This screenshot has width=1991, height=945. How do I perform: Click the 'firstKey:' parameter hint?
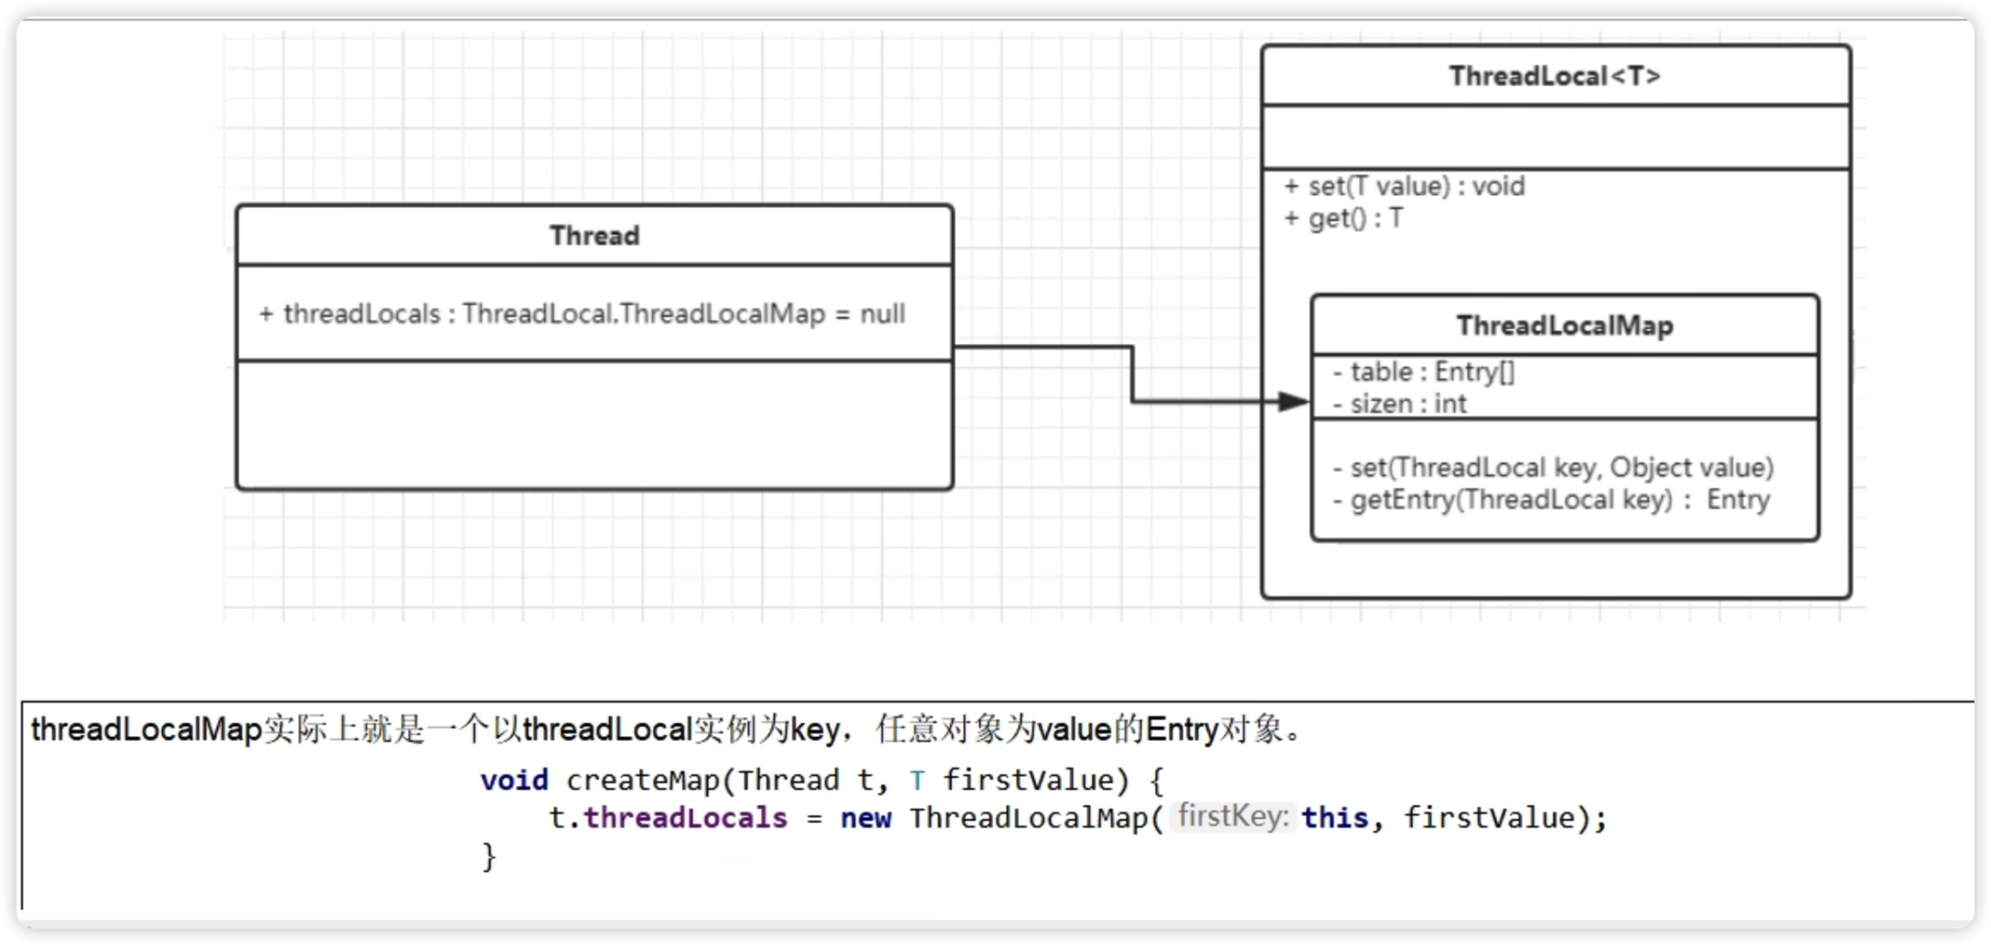click(x=1233, y=816)
